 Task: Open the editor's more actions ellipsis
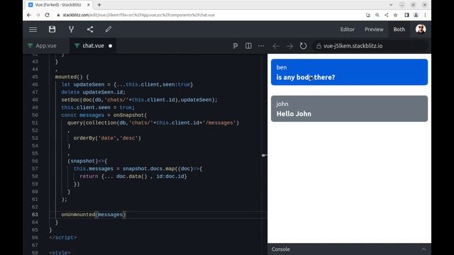coord(261,45)
